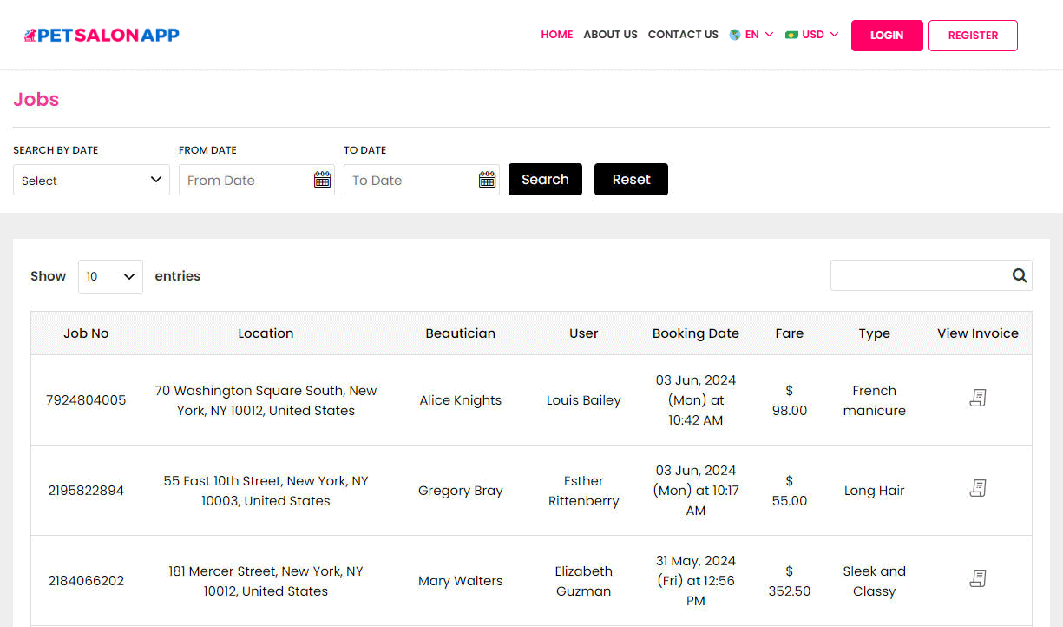Sort by the Fare column header
This screenshot has width=1063, height=627.
790,333
